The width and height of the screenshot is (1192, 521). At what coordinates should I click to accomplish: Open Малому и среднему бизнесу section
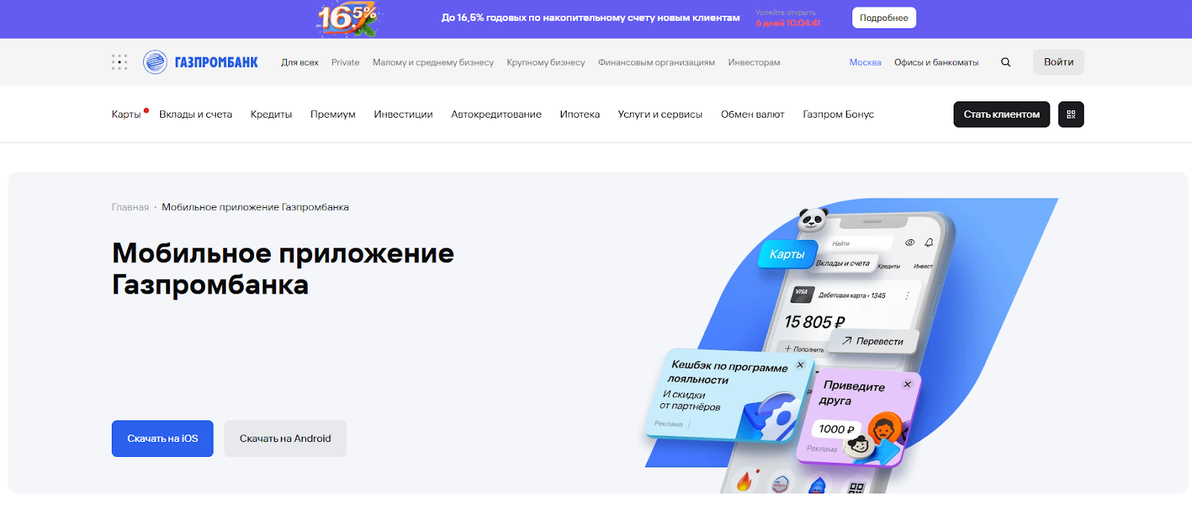(433, 63)
